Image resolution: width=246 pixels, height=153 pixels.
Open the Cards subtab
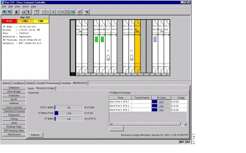click(x=31, y=88)
